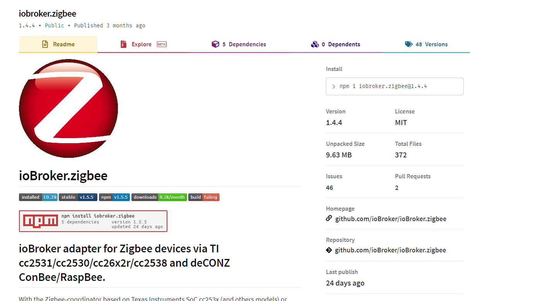Click the Pull Requests count 2
Image resolution: width=533 pixels, height=301 pixels.
tap(397, 188)
